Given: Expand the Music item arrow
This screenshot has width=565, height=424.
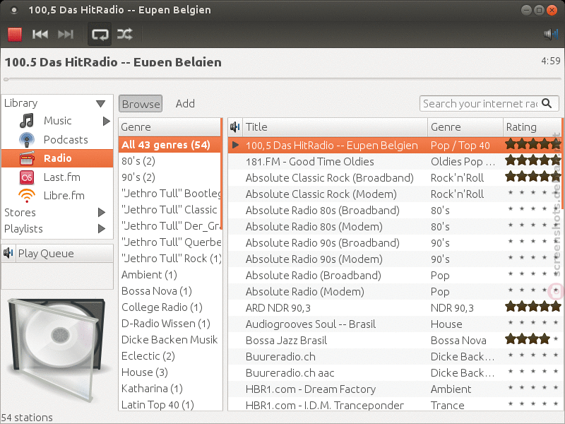Looking at the screenshot, I should tap(106, 121).
